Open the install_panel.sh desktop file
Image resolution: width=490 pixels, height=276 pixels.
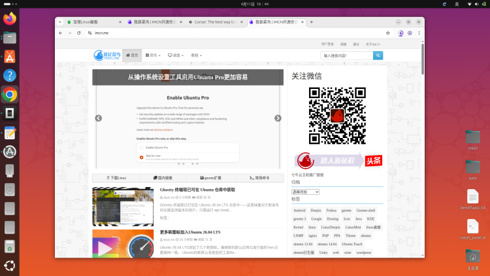pos(473,230)
